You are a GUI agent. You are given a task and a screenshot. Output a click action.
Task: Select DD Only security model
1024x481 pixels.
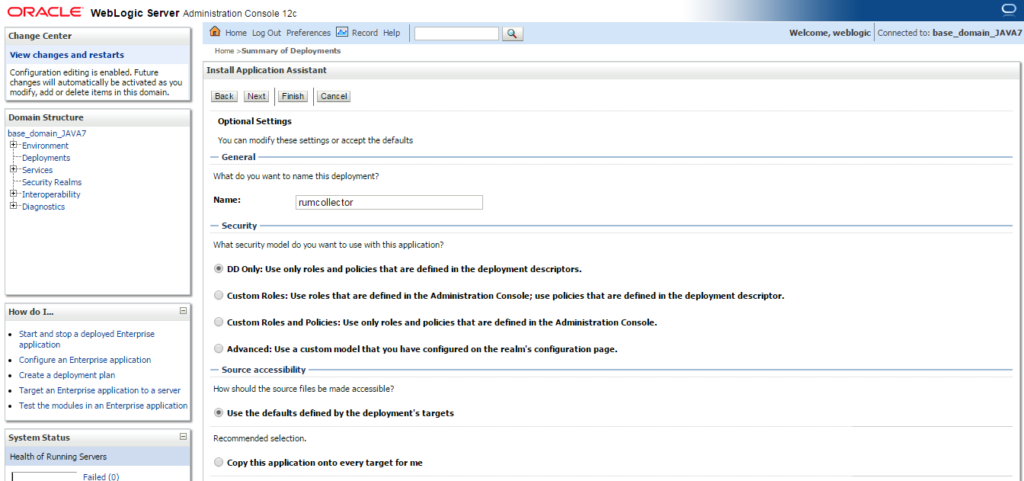(x=219, y=268)
